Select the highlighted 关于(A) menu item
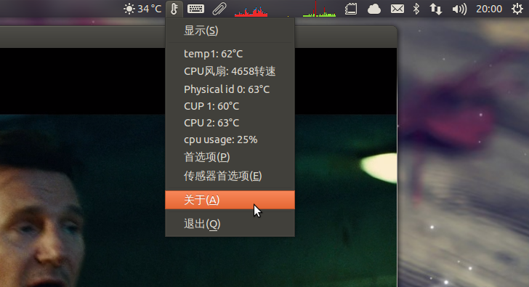Viewport: 529px width, 287px height. click(x=230, y=200)
